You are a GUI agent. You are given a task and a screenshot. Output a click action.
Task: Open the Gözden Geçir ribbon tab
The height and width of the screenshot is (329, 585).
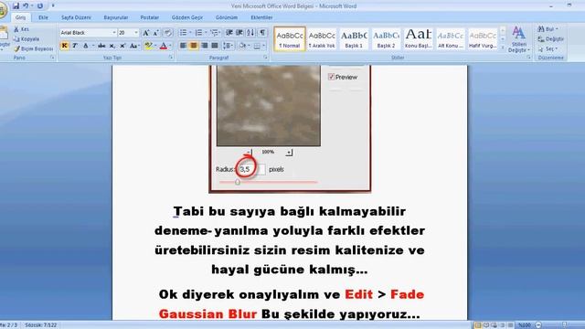(187, 17)
